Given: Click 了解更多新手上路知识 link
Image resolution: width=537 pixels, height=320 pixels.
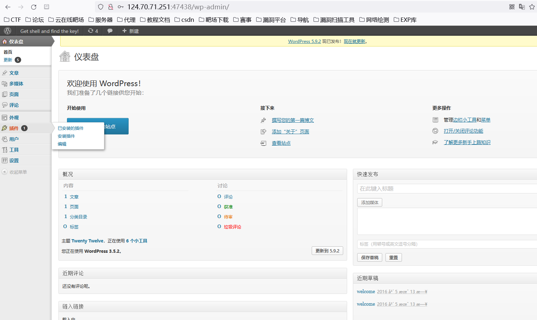Looking at the screenshot, I should point(467,142).
